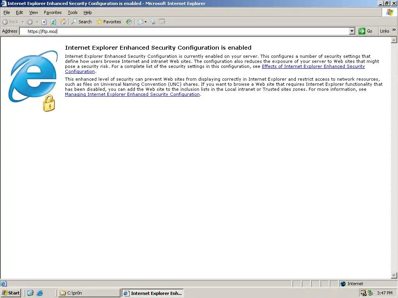Click the network connection tray icon
The height and width of the screenshot is (298, 398).
(370, 293)
